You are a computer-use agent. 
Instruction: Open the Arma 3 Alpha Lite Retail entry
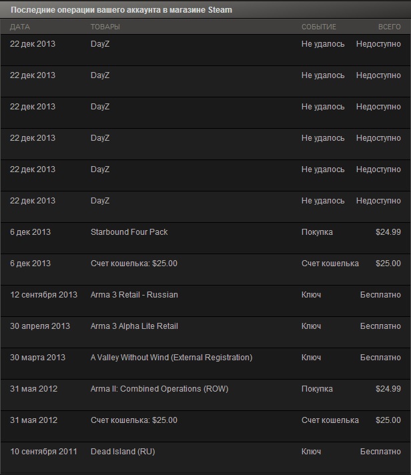tap(205, 332)
